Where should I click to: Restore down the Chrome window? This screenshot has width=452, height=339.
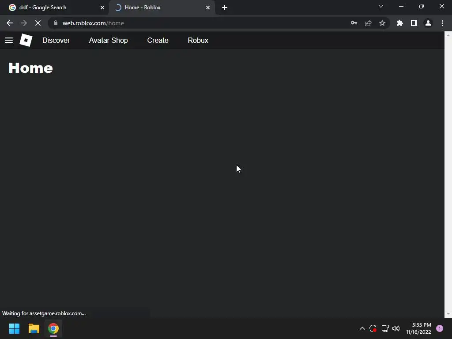tap(422, 6)
